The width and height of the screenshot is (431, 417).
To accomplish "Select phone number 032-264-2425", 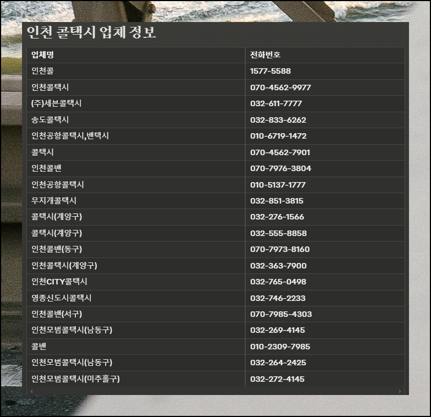I will point(278,363).
